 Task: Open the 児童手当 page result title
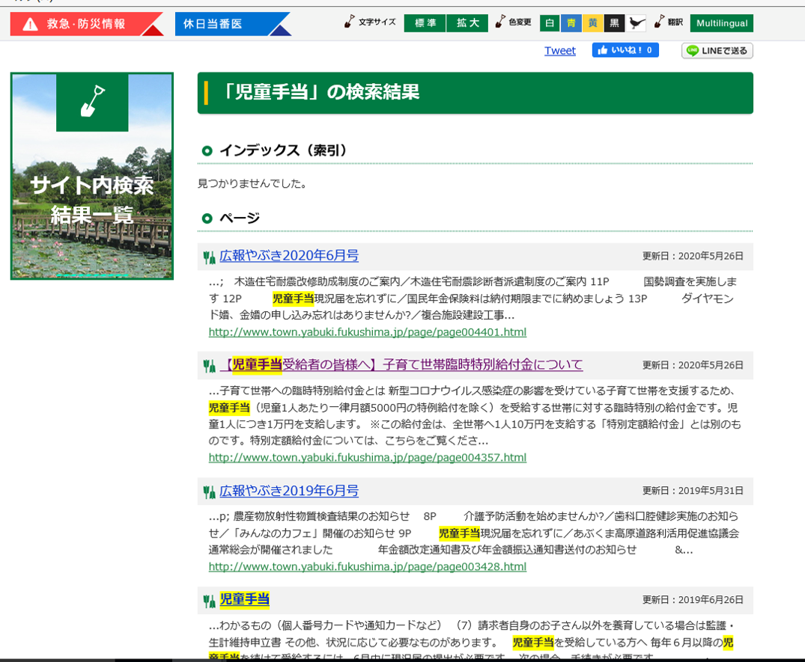[x=244, y=600]
